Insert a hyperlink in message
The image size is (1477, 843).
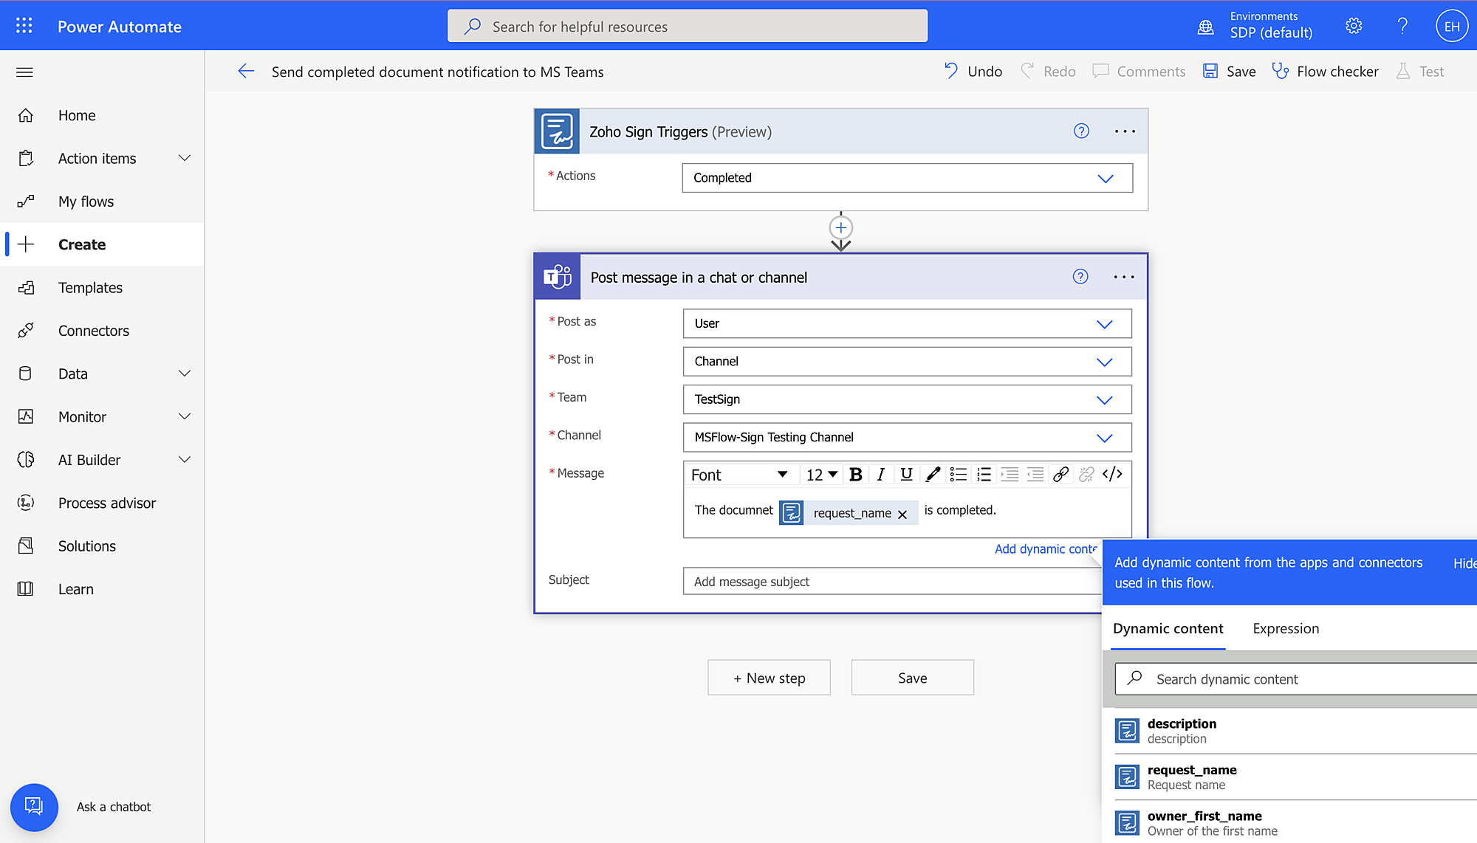coord(1060,475)
